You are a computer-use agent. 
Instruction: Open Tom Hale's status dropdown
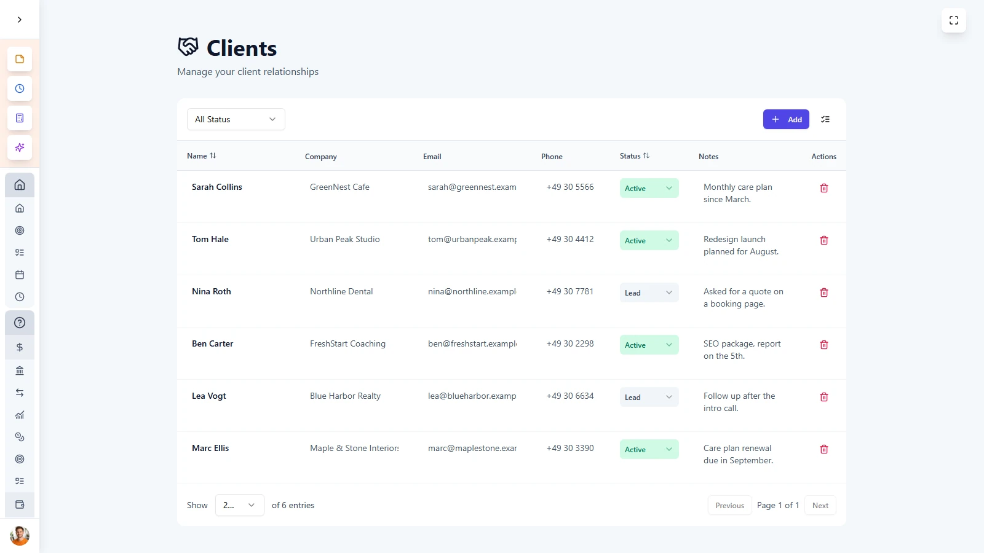click(649, 240)
